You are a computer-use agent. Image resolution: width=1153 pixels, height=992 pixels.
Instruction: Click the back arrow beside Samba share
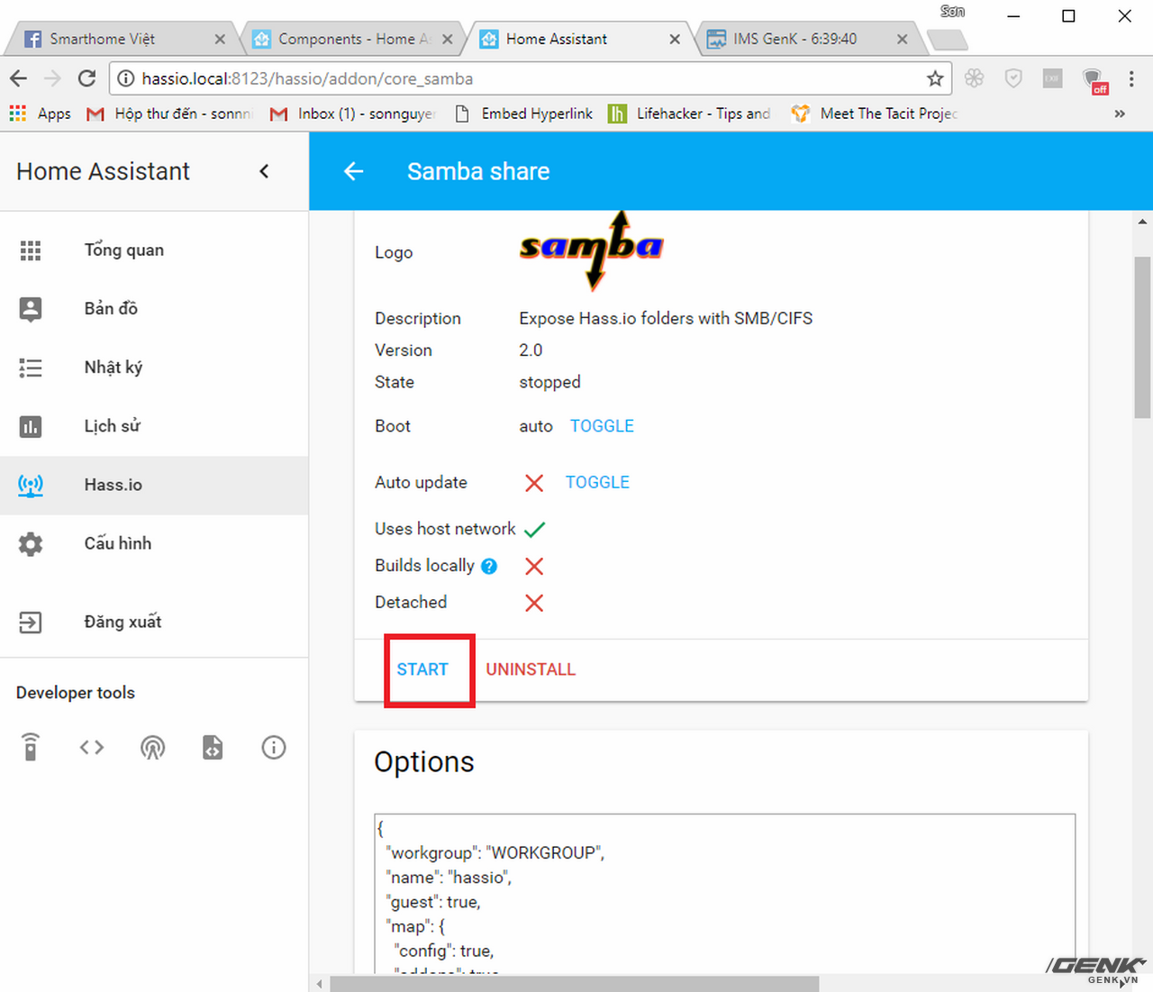click(x=354, y=171)
